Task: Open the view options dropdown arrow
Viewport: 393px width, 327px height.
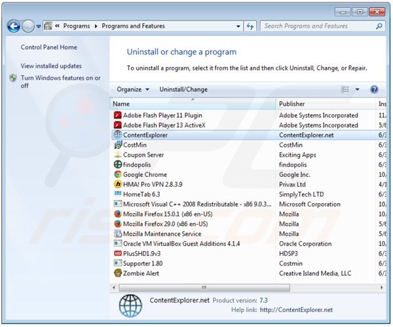Action: pos(357,89)
